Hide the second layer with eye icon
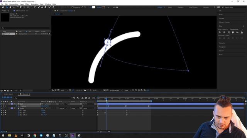This screenshot has height=138, width=247. pos(2,108)
